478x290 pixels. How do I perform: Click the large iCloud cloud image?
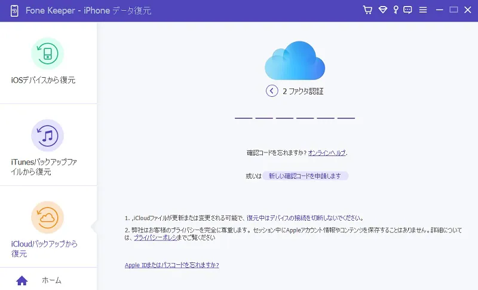click(x=295, y=60)
